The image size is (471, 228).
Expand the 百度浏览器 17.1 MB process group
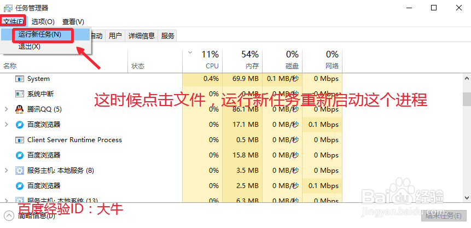[x=7, y=125]
